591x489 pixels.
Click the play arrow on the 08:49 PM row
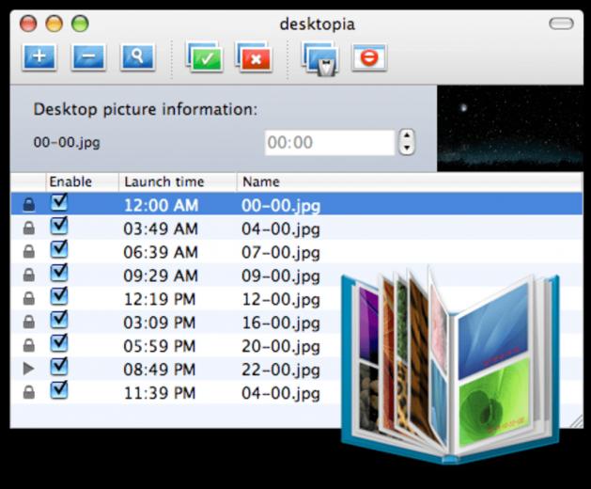[28, 369]
